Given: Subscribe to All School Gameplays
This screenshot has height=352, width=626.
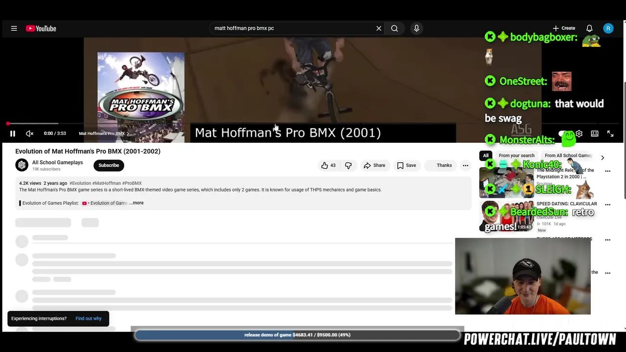Looking at the screenshot, I should pos(109,165).
